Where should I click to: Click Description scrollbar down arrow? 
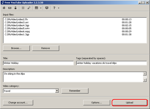click(145, 80)
